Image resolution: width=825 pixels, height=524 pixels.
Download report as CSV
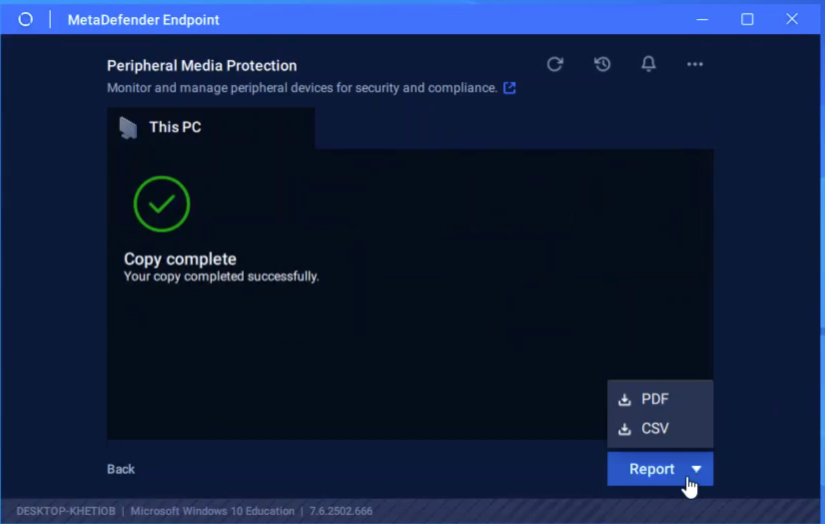coord(660,428)
